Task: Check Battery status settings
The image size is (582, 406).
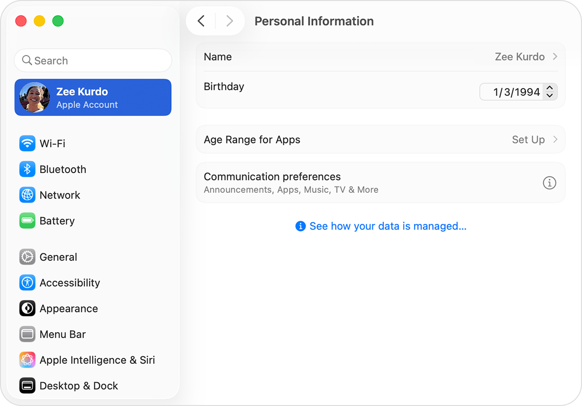Action: click(57, 220)
